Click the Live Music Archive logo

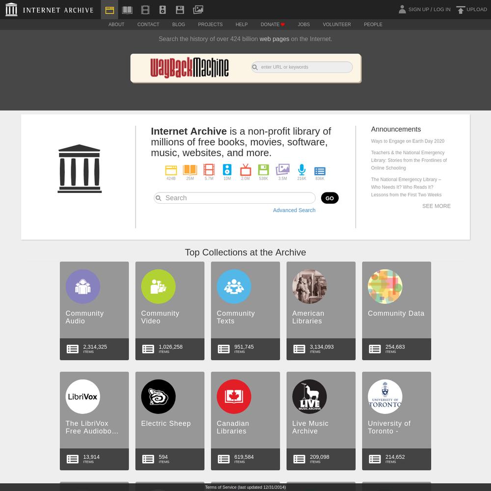point(309,397)
